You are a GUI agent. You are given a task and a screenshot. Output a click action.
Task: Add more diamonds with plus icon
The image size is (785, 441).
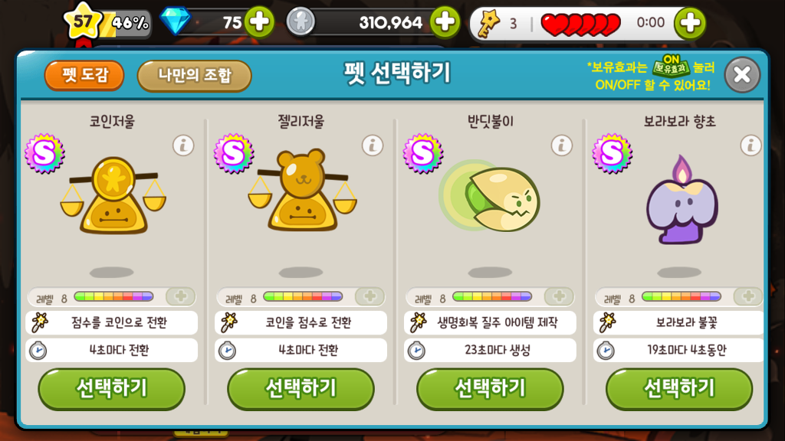259,22
